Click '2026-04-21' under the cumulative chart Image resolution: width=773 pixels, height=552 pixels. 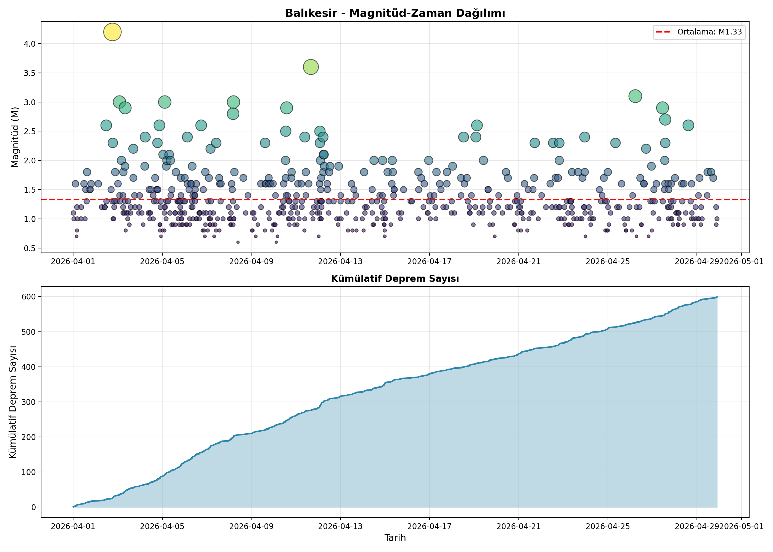pyautogui.click(x=519, y=527)
